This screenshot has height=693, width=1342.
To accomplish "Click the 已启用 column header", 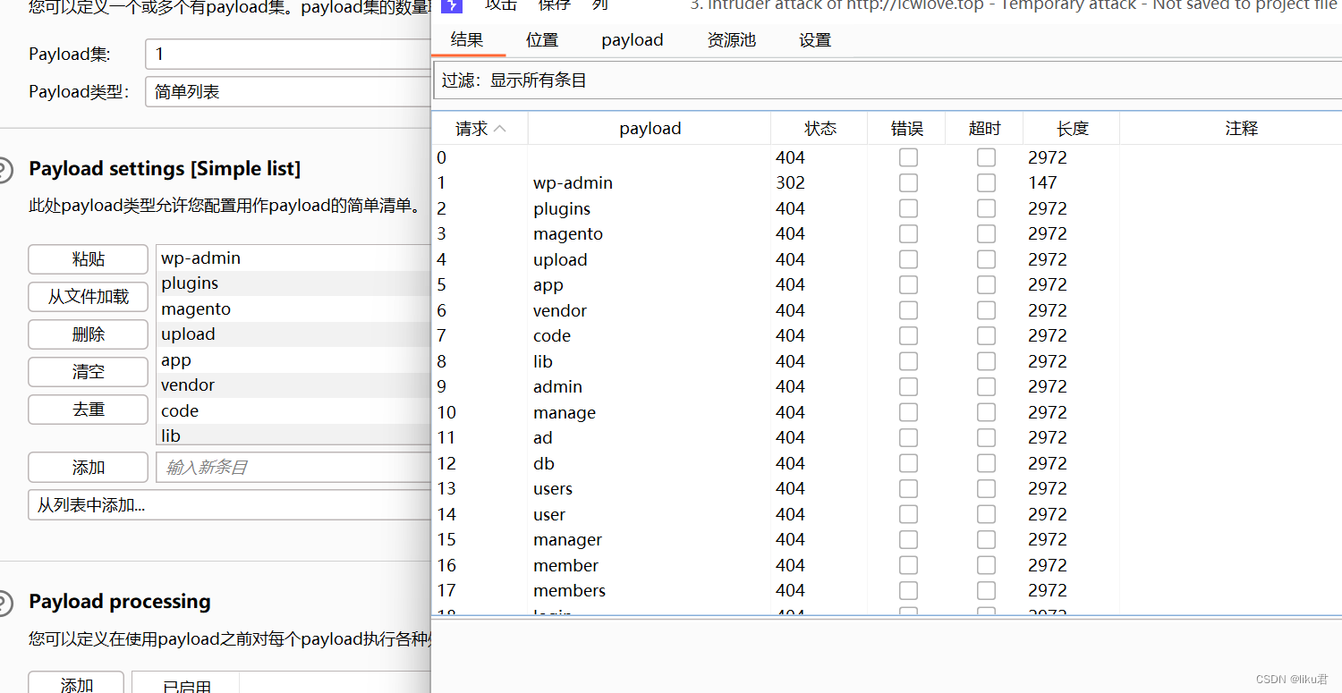I will (187, 684).
